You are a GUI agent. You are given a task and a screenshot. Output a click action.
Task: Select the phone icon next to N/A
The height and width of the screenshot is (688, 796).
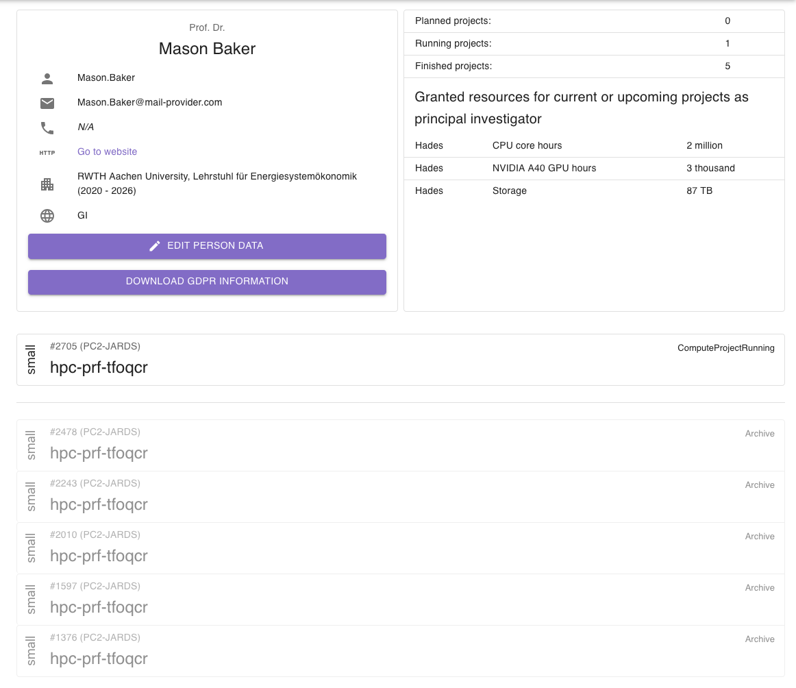click(x=47, y=127)
